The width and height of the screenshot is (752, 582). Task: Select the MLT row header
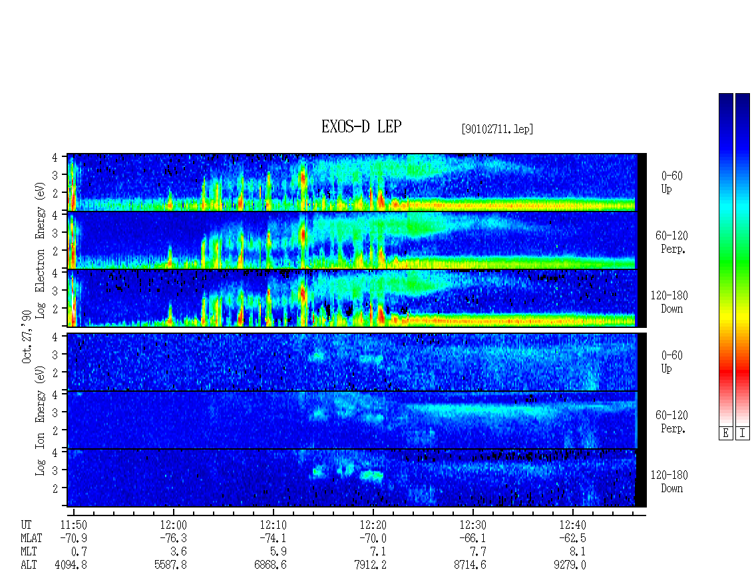tap(29, 552)
